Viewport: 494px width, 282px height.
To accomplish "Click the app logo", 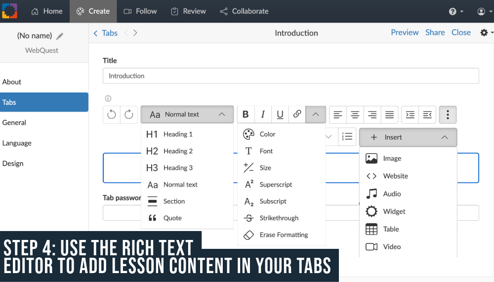I will coord(10,11).
